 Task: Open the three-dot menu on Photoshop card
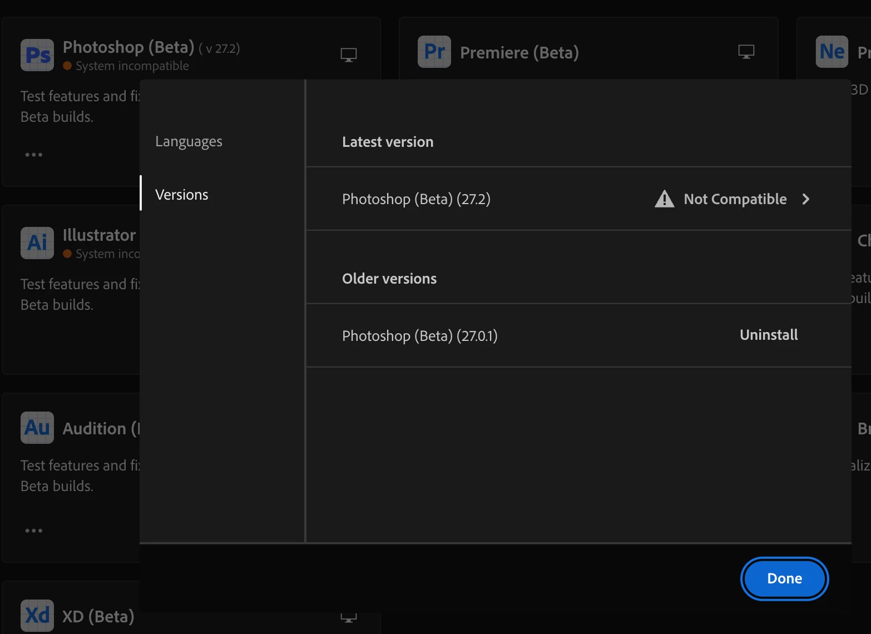click(x=34, y=155)
